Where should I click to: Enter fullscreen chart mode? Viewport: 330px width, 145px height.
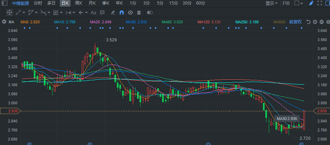[x=320, y=3]
